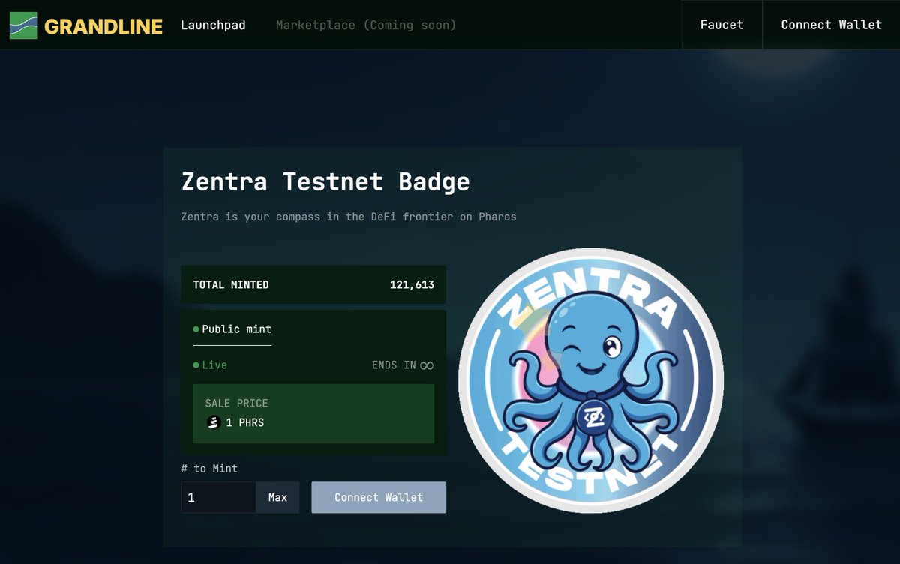900x564 pixels.
Task: Click the 1 PHRS price value
Action: [245, 423]
